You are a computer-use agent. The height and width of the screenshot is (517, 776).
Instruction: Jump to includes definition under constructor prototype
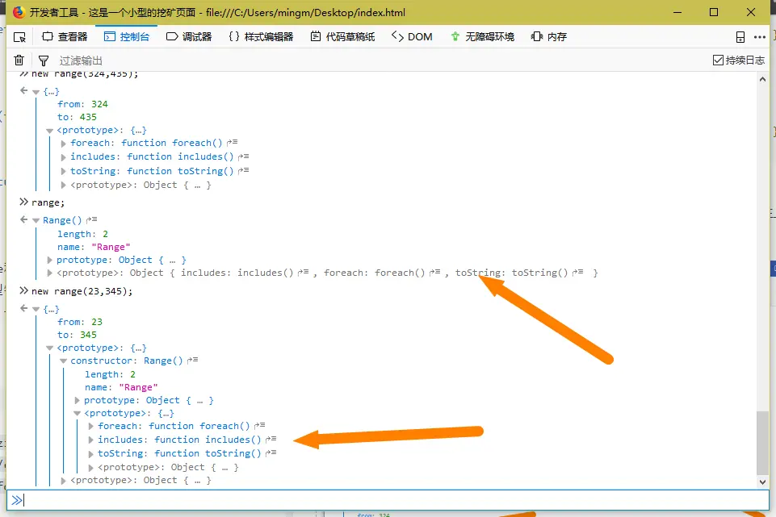tap(271, 440)
